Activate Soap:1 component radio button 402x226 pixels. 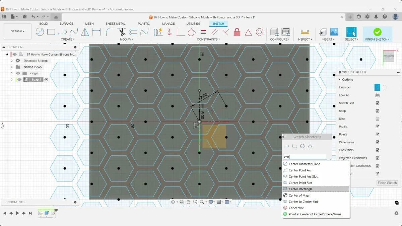coord(46,80)
